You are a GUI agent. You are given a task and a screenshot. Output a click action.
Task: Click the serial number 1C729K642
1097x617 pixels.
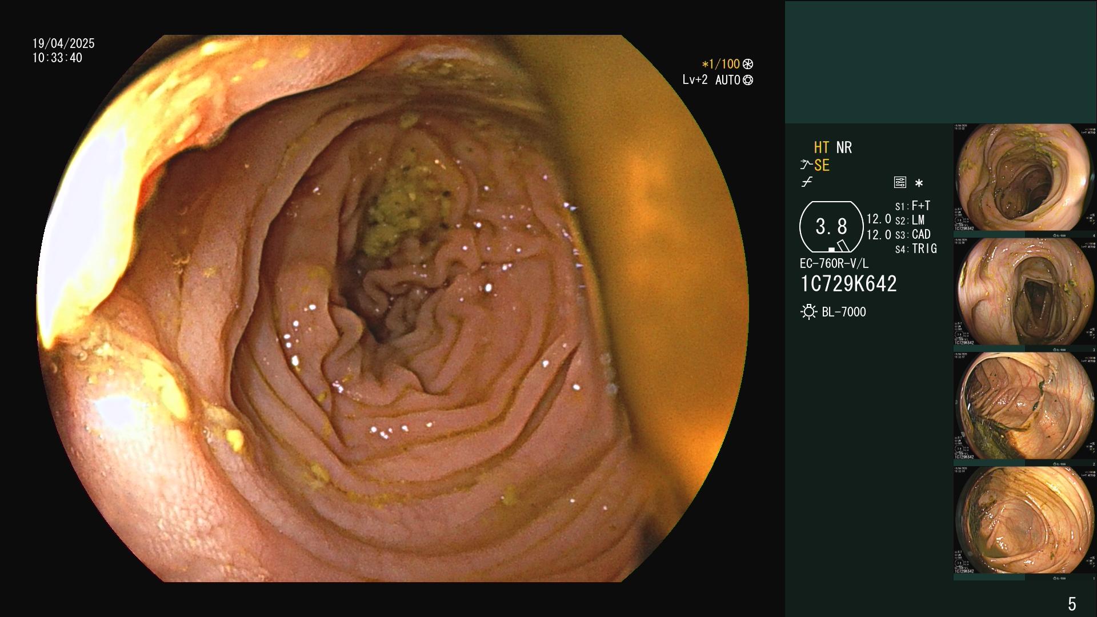click(848, 284)
